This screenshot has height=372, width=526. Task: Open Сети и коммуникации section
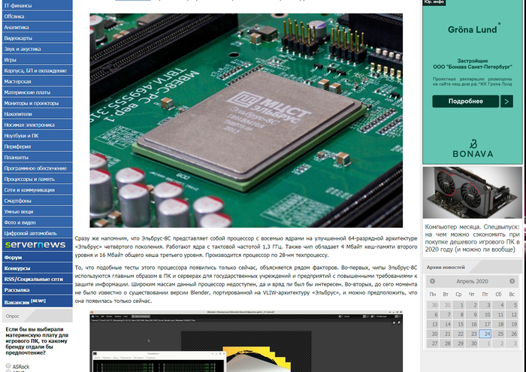pos(38,189)
